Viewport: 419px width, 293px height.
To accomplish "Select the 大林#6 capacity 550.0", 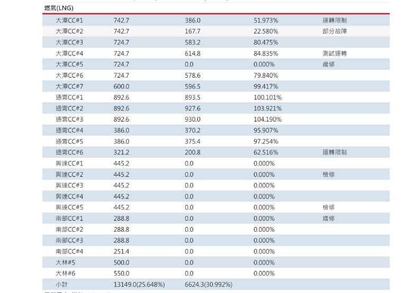I will [x=121, y=273].
